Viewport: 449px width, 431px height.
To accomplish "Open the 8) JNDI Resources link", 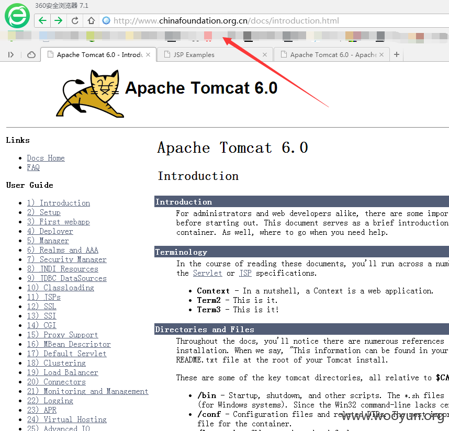I will coord(63,269).
